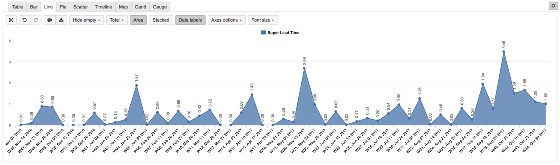
Task: Click the Super Lead Time legend swatch
Action: tap(263, 33)
